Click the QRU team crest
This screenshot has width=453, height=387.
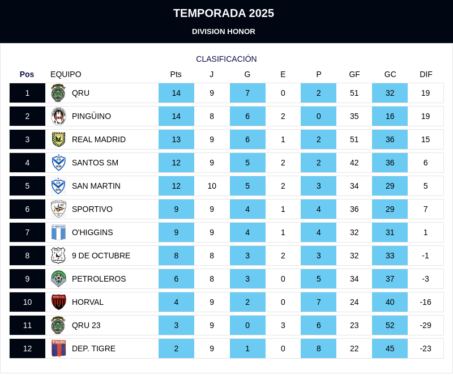tap(58, 93)
